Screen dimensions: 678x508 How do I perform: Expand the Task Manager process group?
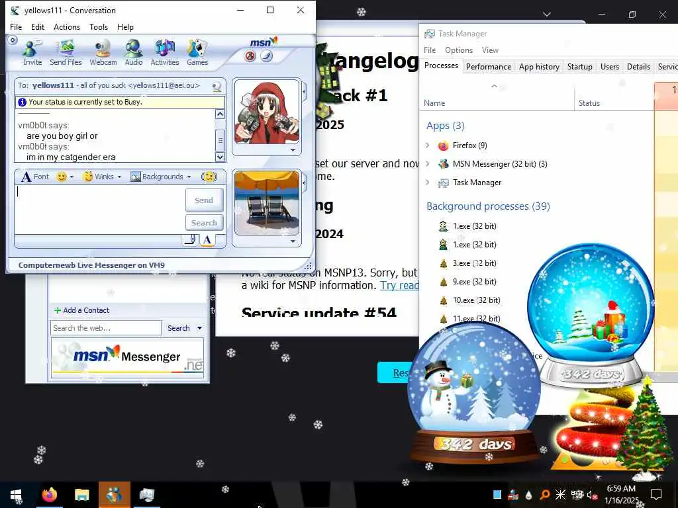click(427, 183)
